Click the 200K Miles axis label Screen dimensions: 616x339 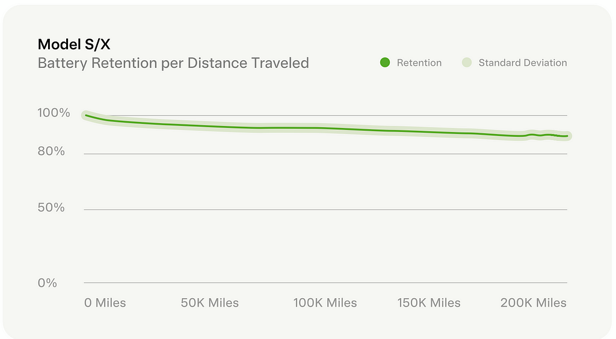click(x=534, y=303)
